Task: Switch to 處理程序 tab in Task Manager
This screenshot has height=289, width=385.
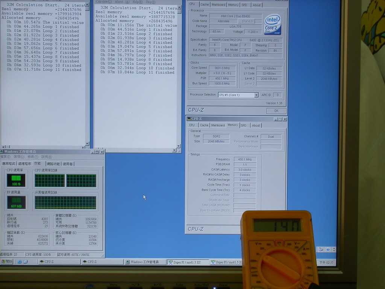Action: 24,164
